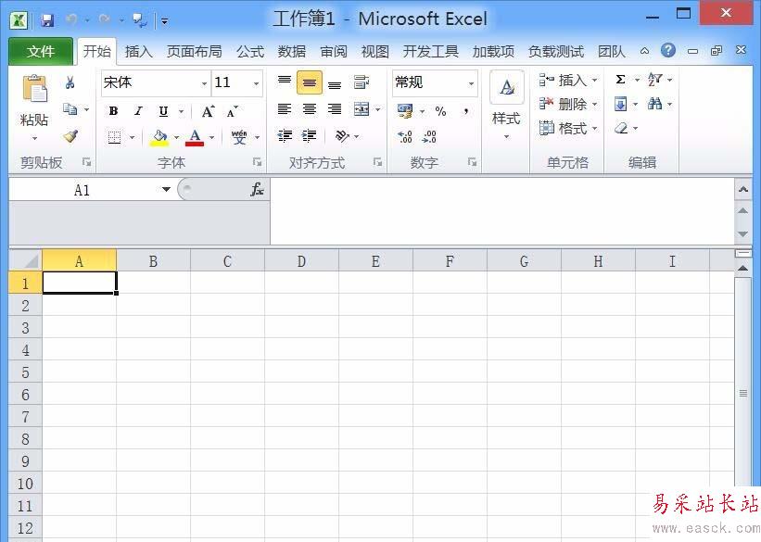Toggle align text right
Viewport: 761px width, 542px height.
click(x=335, y=109)
